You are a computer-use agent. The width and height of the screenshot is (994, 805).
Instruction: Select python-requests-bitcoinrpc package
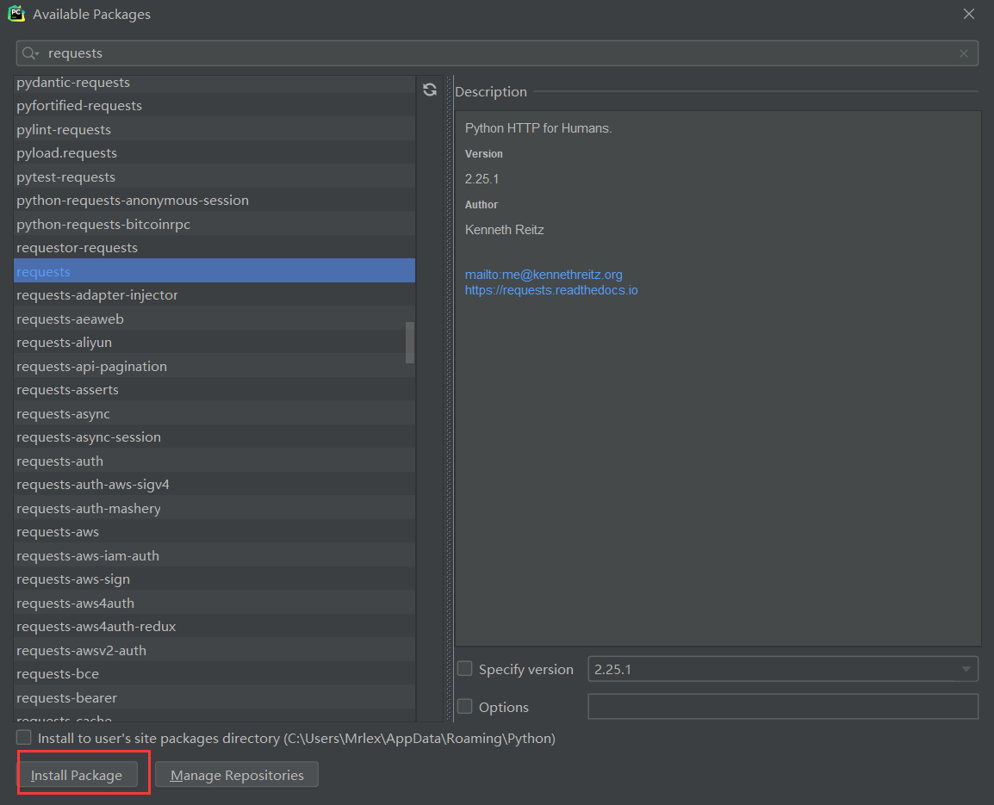[x=214, y=225]
